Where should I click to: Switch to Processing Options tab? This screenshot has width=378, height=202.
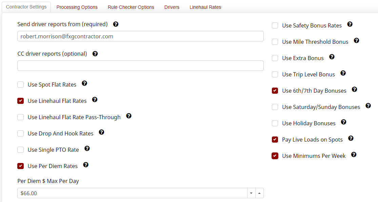[77, 7]
